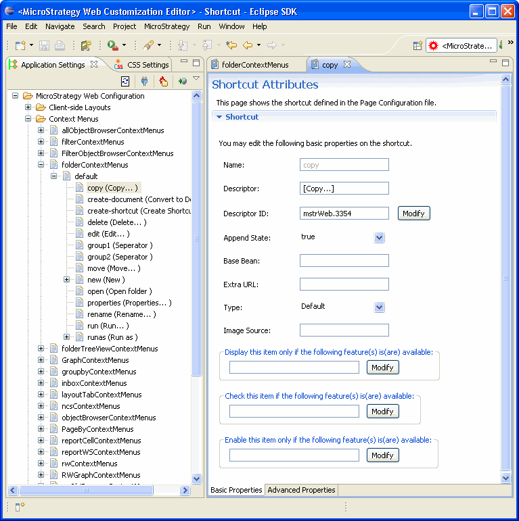Open the File menu
This screenshot has height=521, width=519.
pyautogui.click(x=12, y=26)
